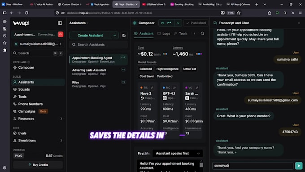Choose the Cost Saver preset
This screenshot has width=305, height=172.
[x=147, y=76]
